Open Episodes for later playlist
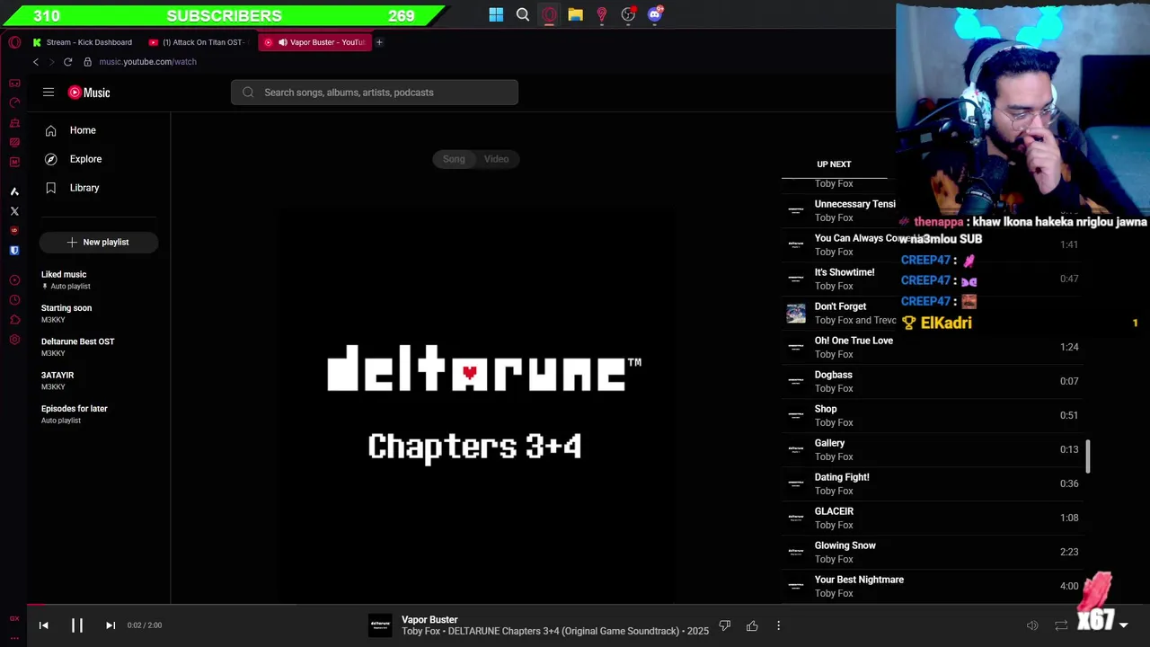Screen dimensions: 1150x647 99,413
